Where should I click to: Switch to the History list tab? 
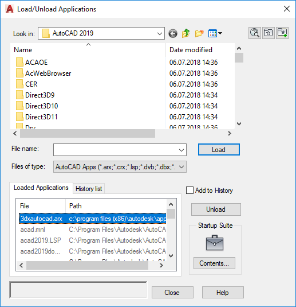[x=89, y=189]
